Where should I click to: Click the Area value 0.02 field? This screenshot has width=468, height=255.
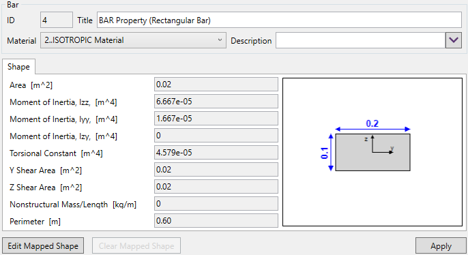(x=216, y=85)
